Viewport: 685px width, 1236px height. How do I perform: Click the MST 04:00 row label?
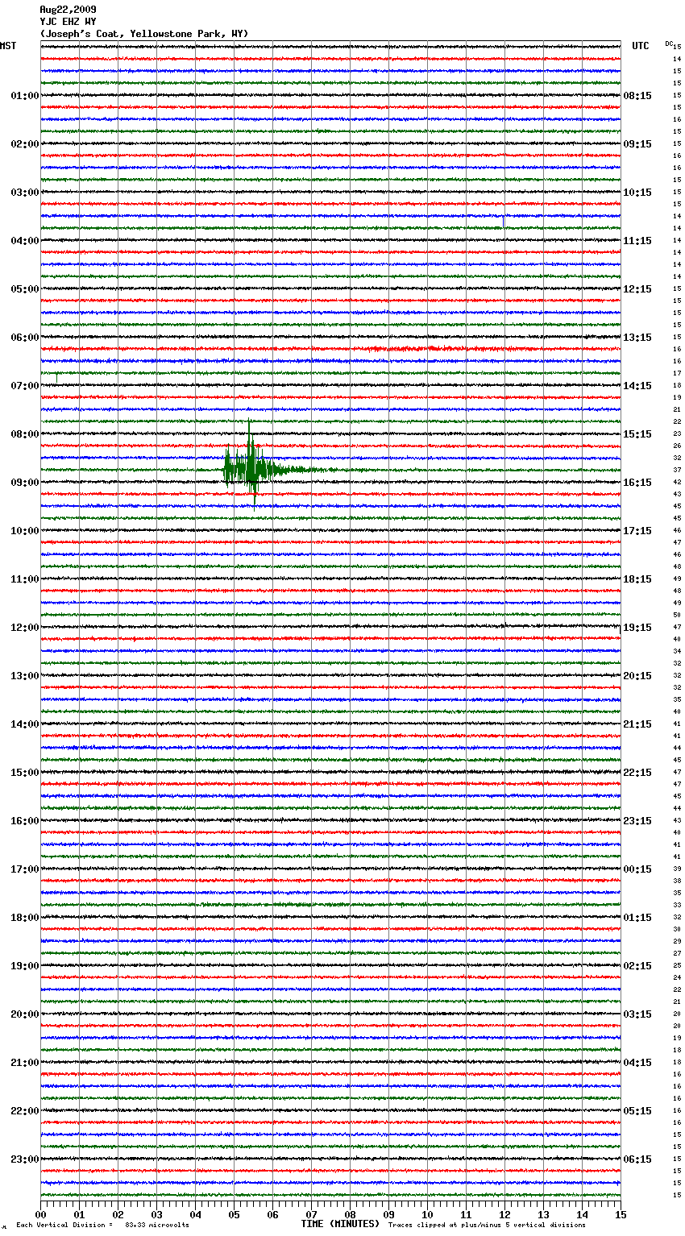point(25,241)
